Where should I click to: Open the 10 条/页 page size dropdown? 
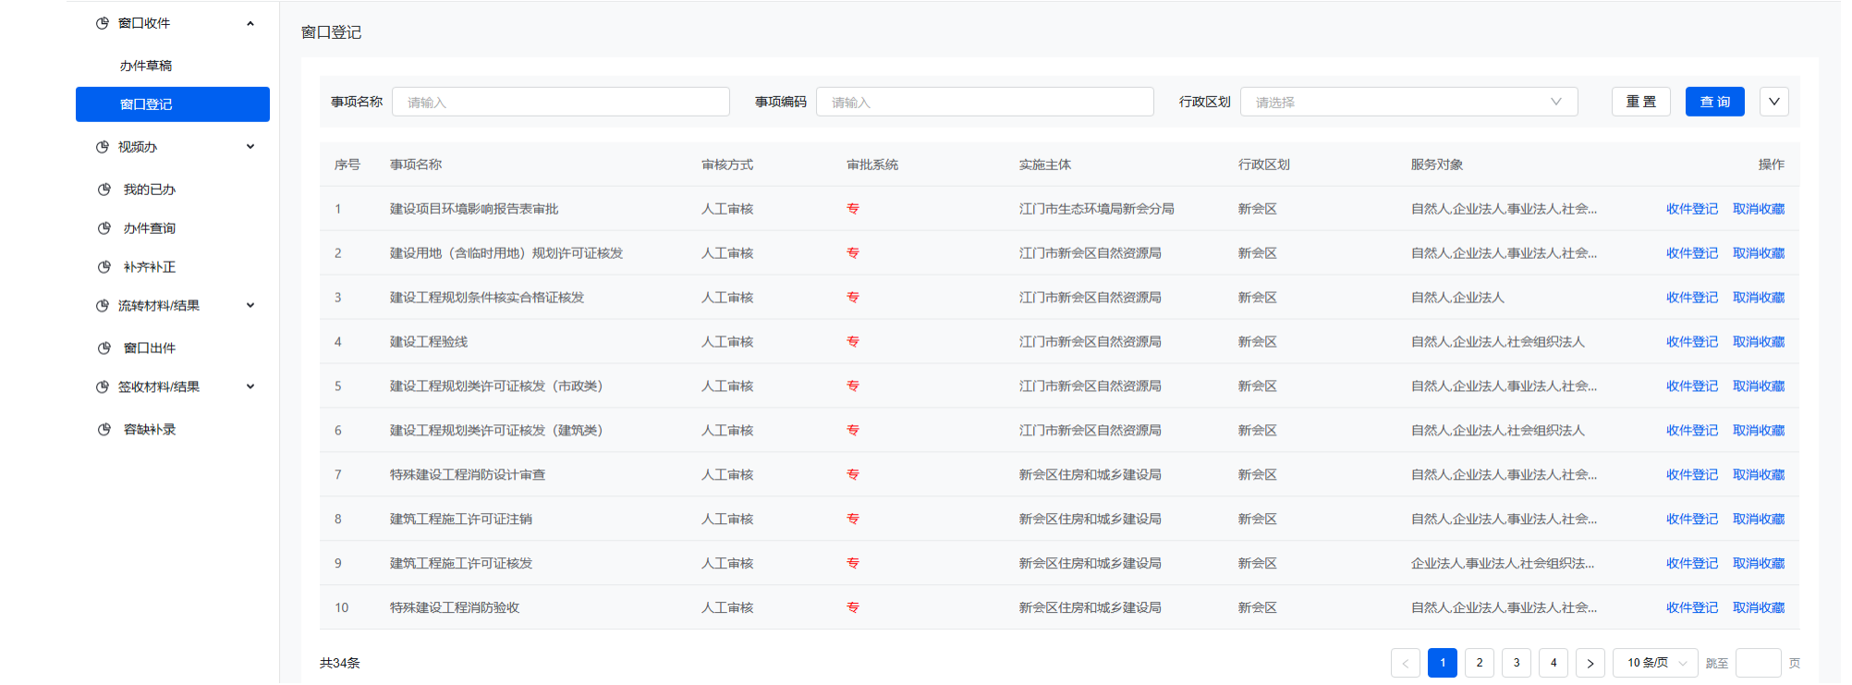[1655, 663]
